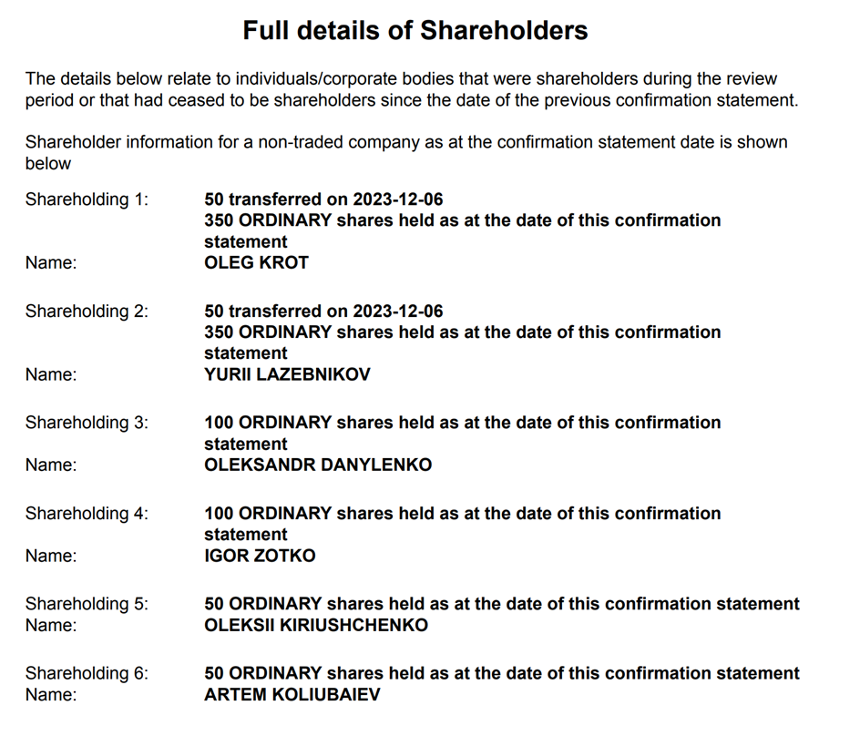The width and height of the screenshot is (860, 736).
Task: Select the name OLEG KROT
Action: click(256, 263)
